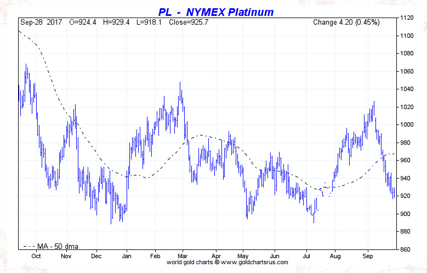Click the open value "O=924.4"
The height and width of the screenshot is (273, 427).
pyautogui.click(x=83, y=22)
